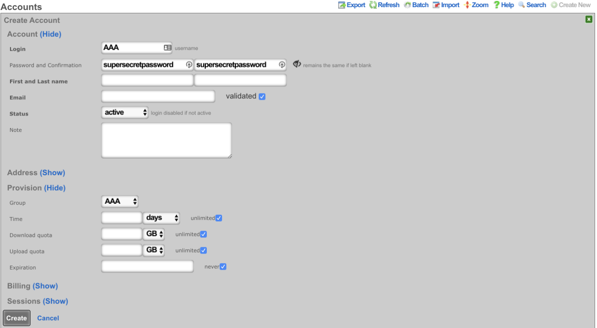Click the Import icon
597x328 pixels.
pyautogui.click(x=437, y=5)
